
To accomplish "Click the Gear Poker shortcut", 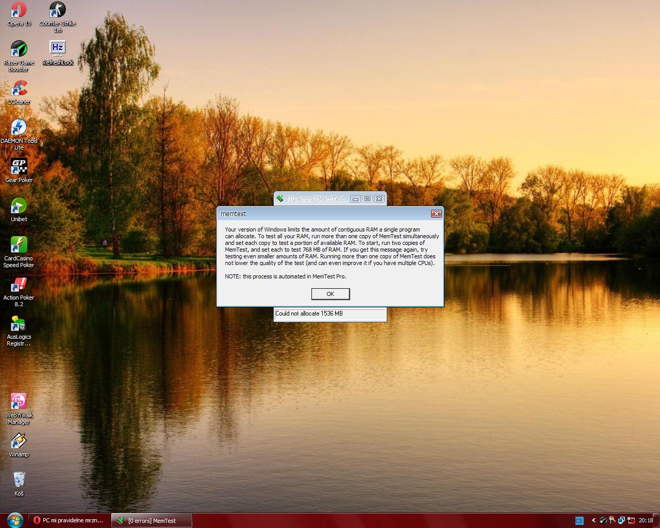I will point(19,167).
